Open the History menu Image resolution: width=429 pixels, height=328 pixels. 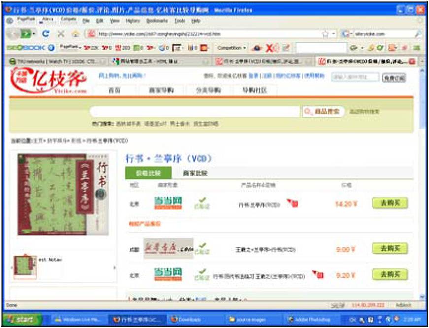click(132, 21)
